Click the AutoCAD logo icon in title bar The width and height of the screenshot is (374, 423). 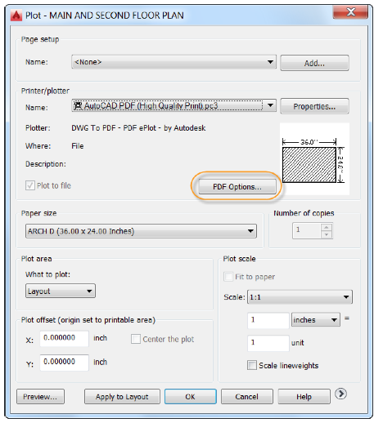point(16,16)
